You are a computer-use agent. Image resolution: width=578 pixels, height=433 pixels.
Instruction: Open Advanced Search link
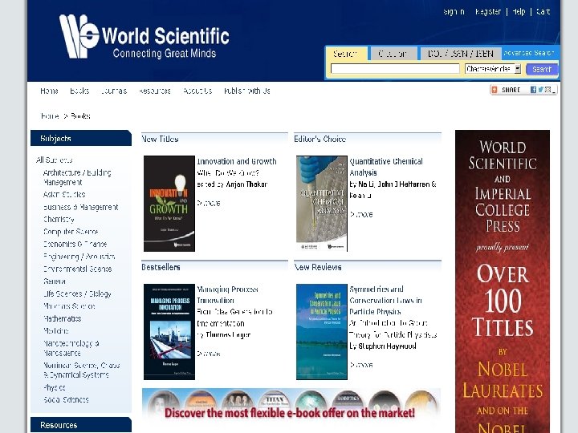click(529, 53)
